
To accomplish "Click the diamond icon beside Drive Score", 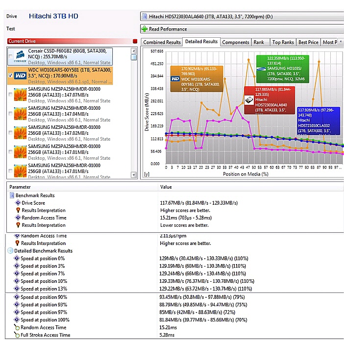I will pyautogui.click(x=18, y=203).
